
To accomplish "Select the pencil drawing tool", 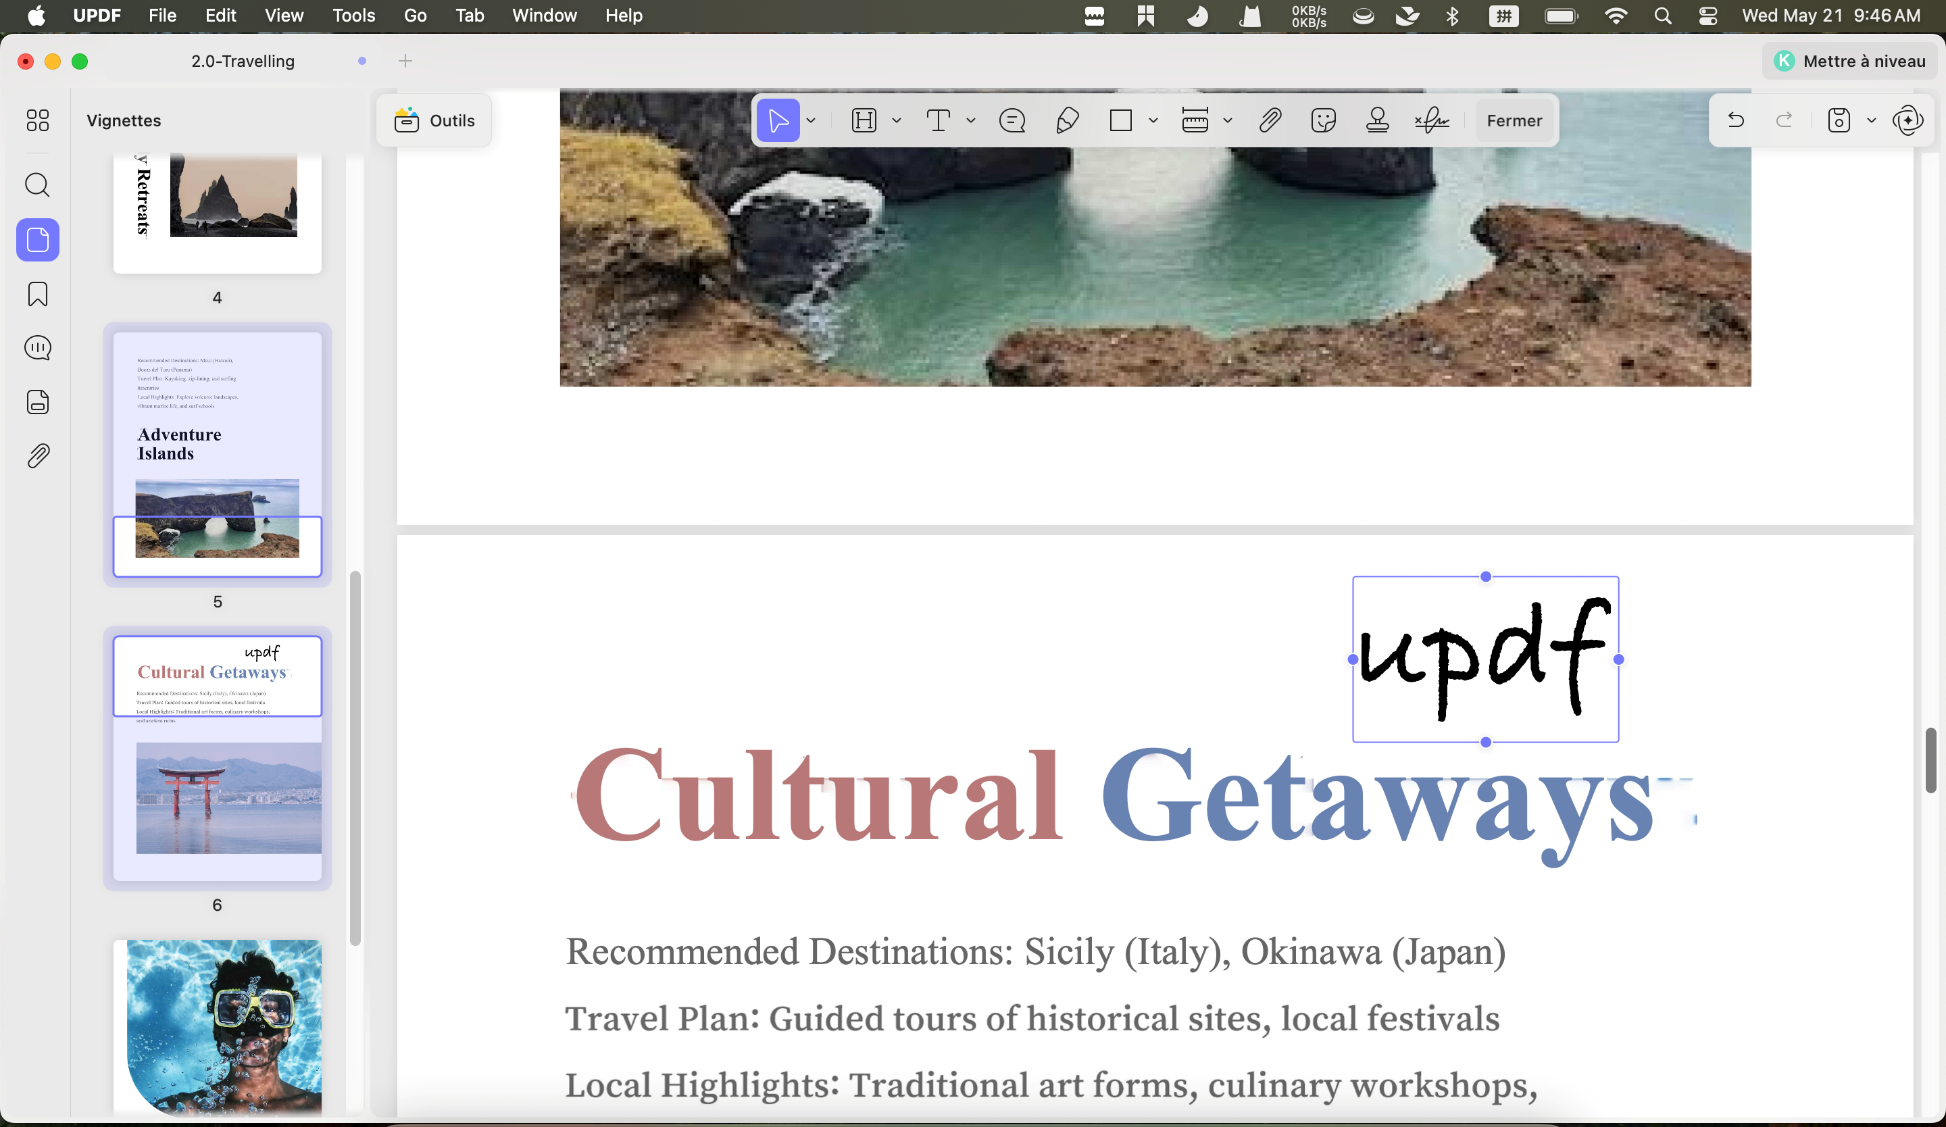I will tap(1067, 120).
